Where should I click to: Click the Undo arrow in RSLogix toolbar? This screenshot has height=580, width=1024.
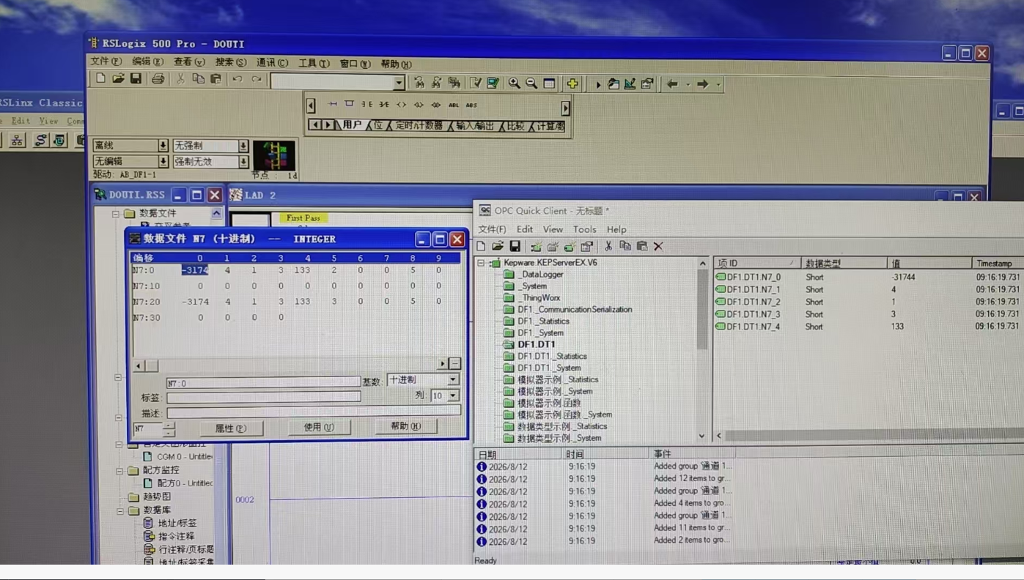coord(237,79)
